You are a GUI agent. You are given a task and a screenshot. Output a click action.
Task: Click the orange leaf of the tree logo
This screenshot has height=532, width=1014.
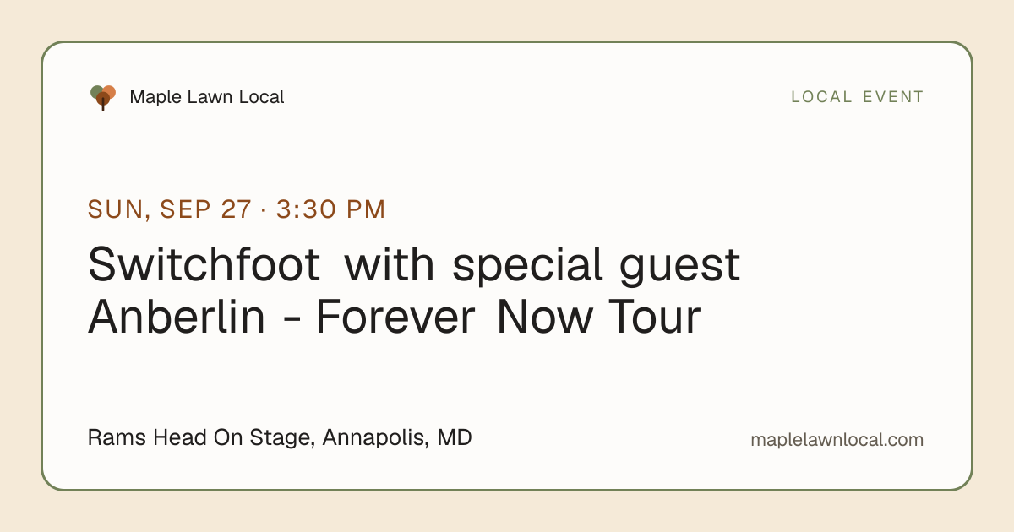(x=109, y=91)
